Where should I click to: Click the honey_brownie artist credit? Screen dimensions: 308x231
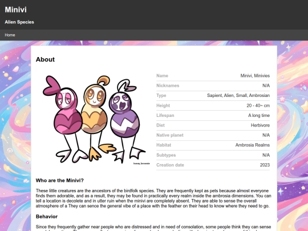[x=141, y=164]
